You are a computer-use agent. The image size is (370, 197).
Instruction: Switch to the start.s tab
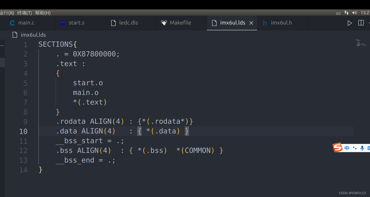[x=80, y=23]
